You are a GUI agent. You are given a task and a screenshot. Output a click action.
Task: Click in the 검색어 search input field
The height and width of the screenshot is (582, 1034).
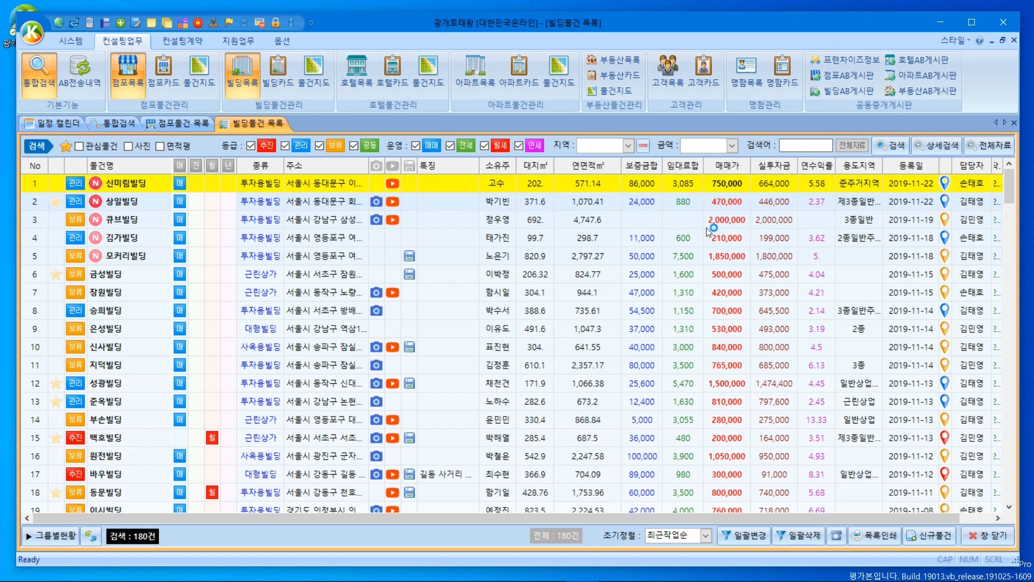coord(805,145)
